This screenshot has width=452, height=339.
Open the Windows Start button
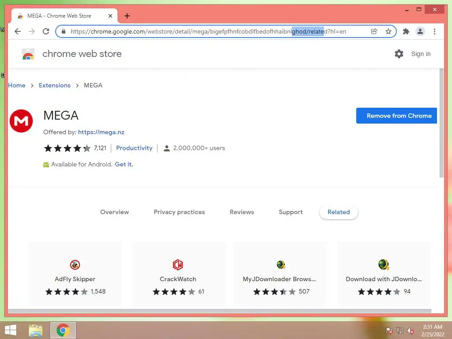click(11, 330)
